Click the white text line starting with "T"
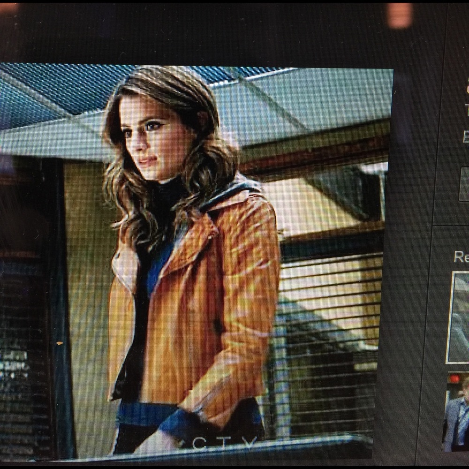 tap(466, 110)
